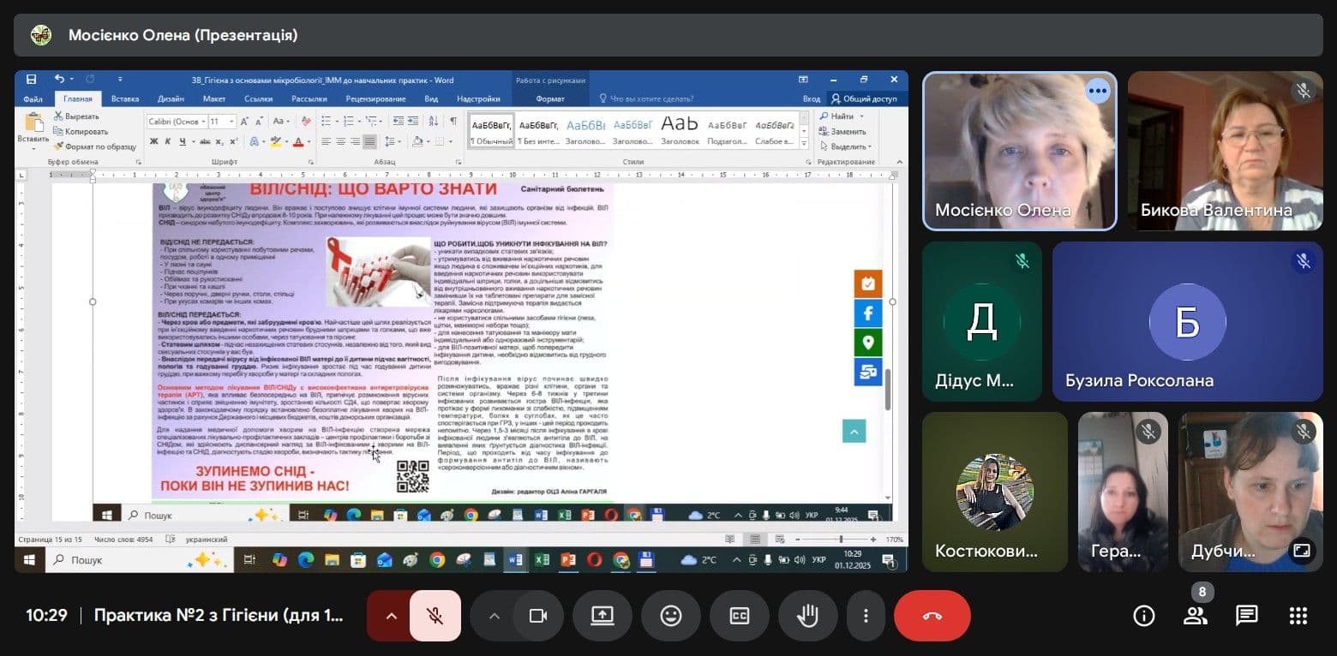The height and width of the screenshot is (656, 1337).
Task: Switch to the Вид ribbon tab
Action: [431, 98]
